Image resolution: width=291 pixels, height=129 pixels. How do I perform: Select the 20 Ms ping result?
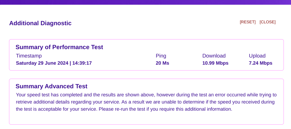(162, 63)
